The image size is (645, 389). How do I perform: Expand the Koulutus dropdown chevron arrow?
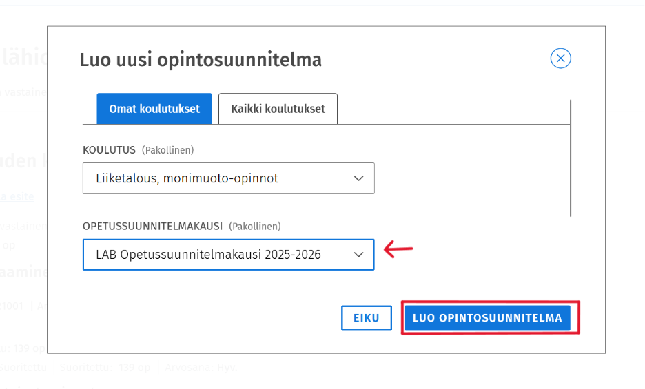click(x=359, y=178)
